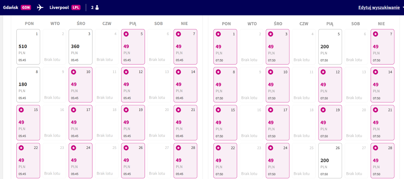Pick the 200 PLN return on day 26
The image size is (404, 179).
point(330,161)
